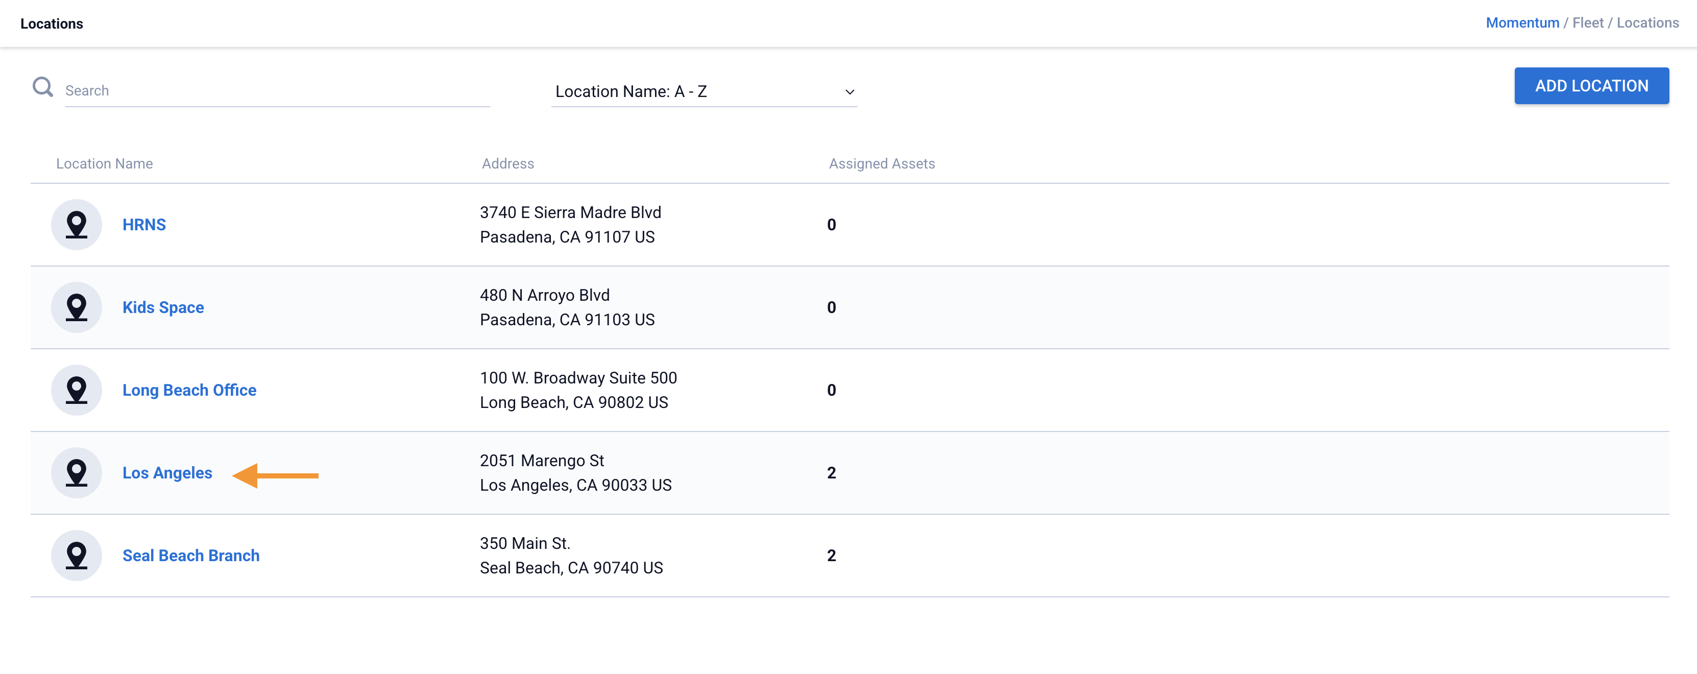The image size is (1697, 674).
Task: Open the Kids Space location
Action: (x=163, y=308)
